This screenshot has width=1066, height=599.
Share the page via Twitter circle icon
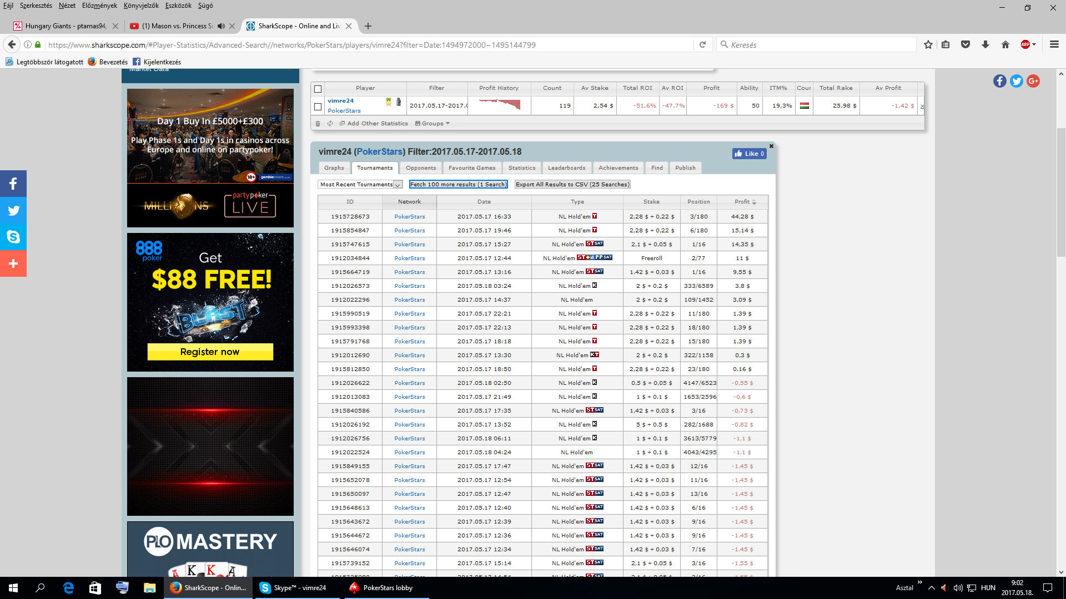[1017, 81]
